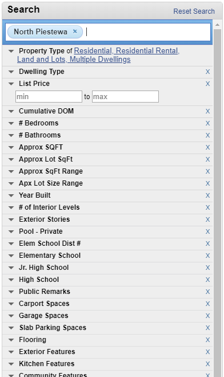Click the List Price min input field
The height and width of the screenshot is (377, 224).
click(49, 96)
